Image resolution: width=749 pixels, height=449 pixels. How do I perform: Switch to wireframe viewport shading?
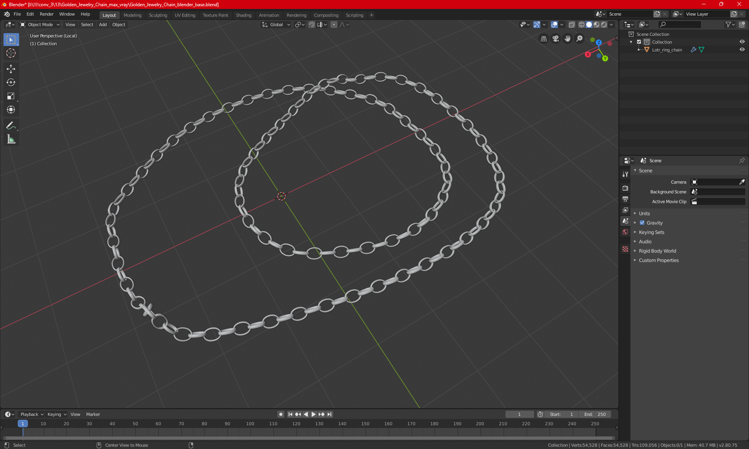pos(582,25)
